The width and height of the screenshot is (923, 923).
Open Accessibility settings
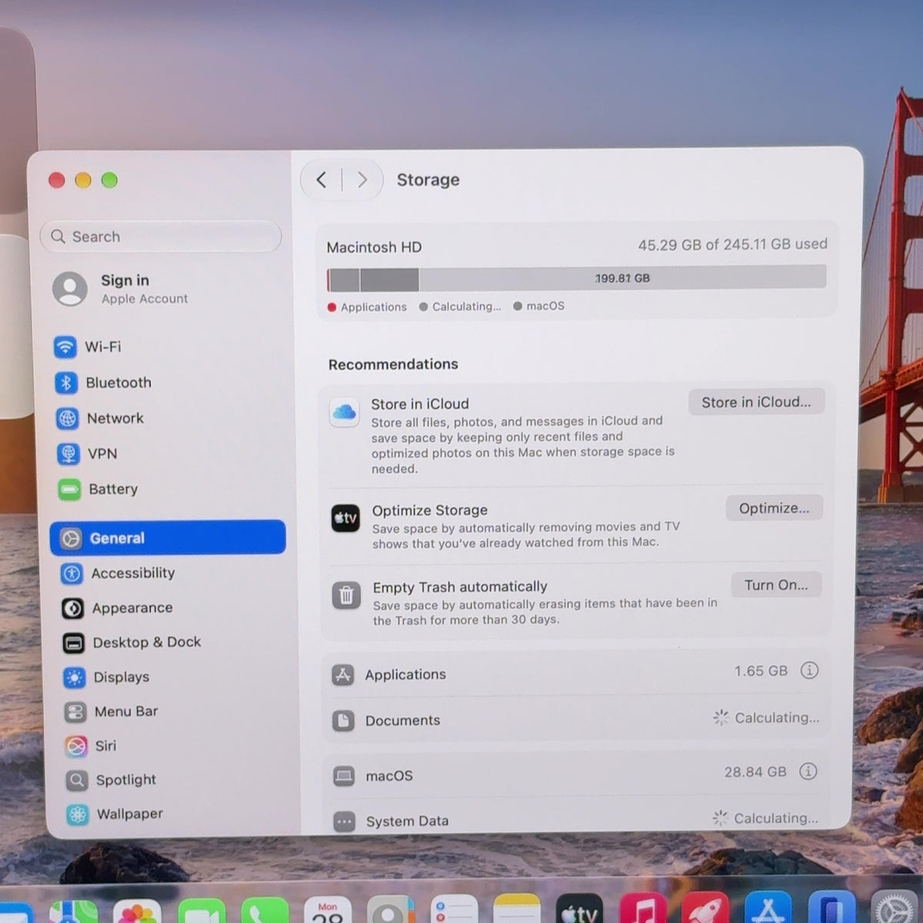[118, 573]
